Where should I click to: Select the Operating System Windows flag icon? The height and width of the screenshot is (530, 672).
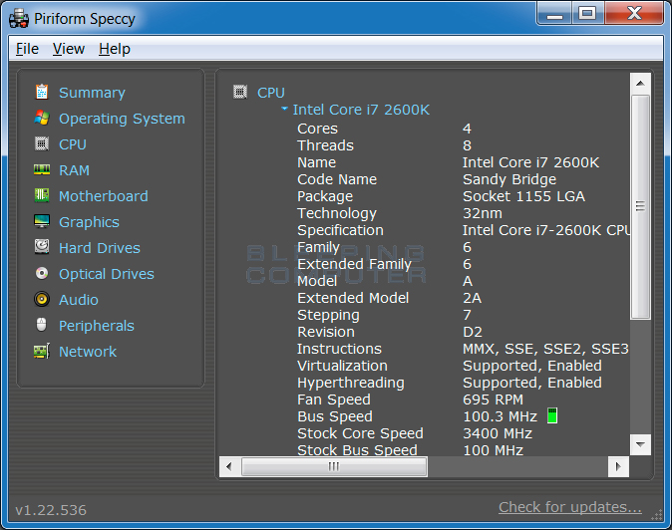click(42, 118)
